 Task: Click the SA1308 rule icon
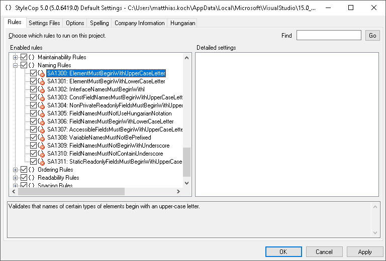41,138
